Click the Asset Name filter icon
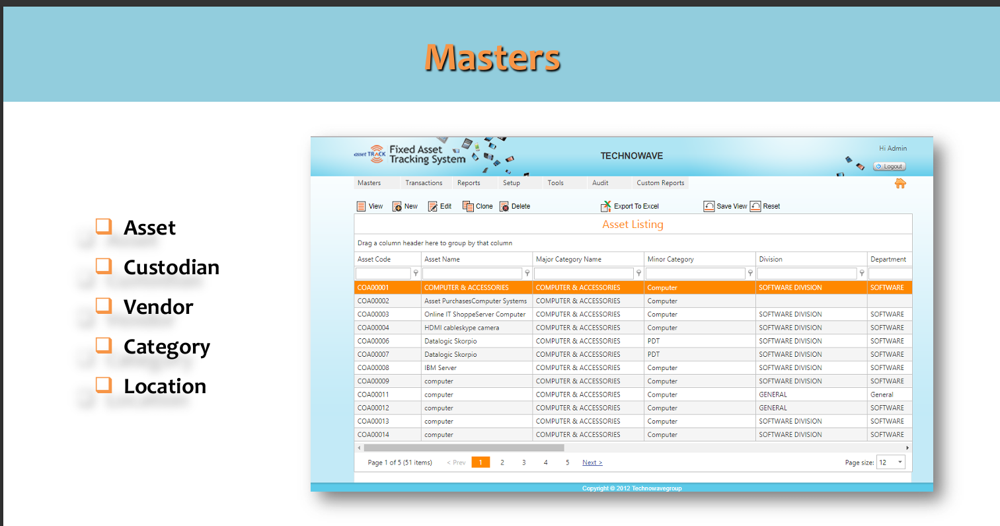Image resolution: width=1000 pixels, height=526 pixels. (x=527, y=273)
